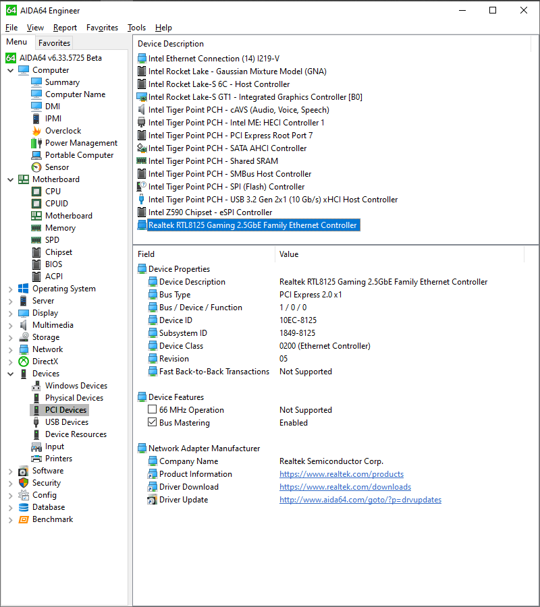This screenshot has height=607, width=540.
Task: Click the Security shield icon
Action: (24, 483)
